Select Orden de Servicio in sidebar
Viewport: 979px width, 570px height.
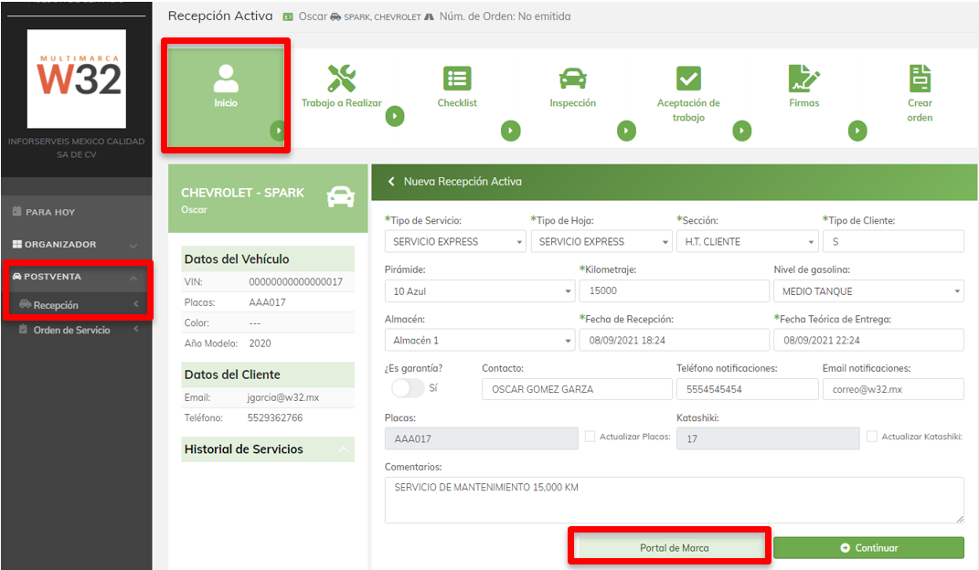point(71,330)
